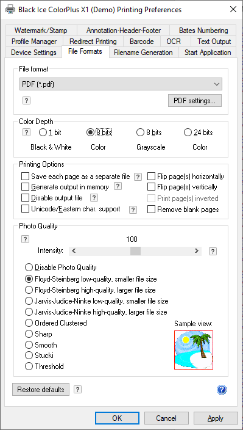This screenshot has width=243, height=430.
Task: Click help icon beside Unicode/Eastern char. support
Action: coord(133,210)
